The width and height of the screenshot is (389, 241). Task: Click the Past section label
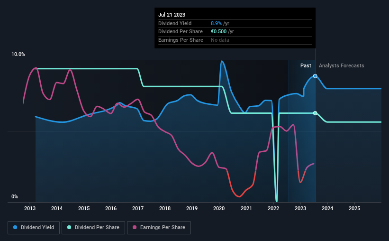click(x=306, y=65)
